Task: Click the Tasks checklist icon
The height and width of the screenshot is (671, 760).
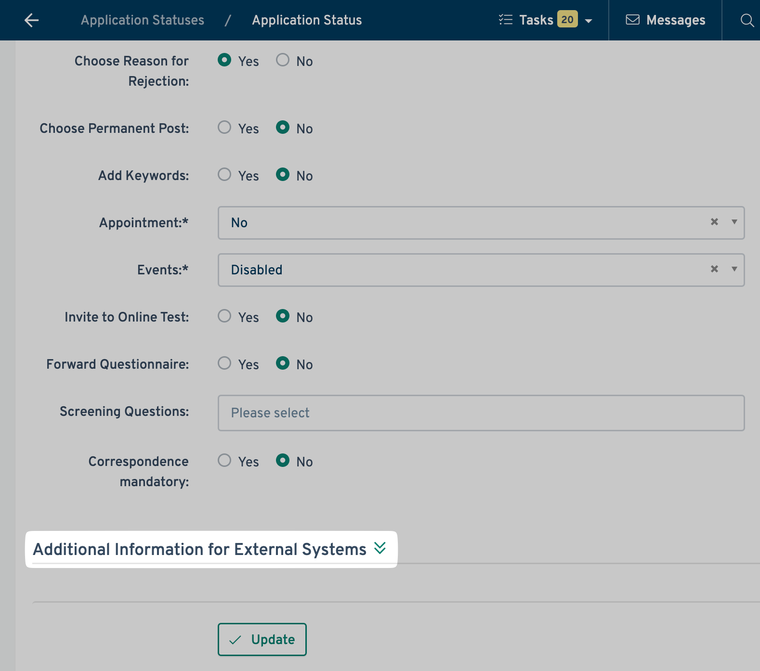Action: coord(505,20)
